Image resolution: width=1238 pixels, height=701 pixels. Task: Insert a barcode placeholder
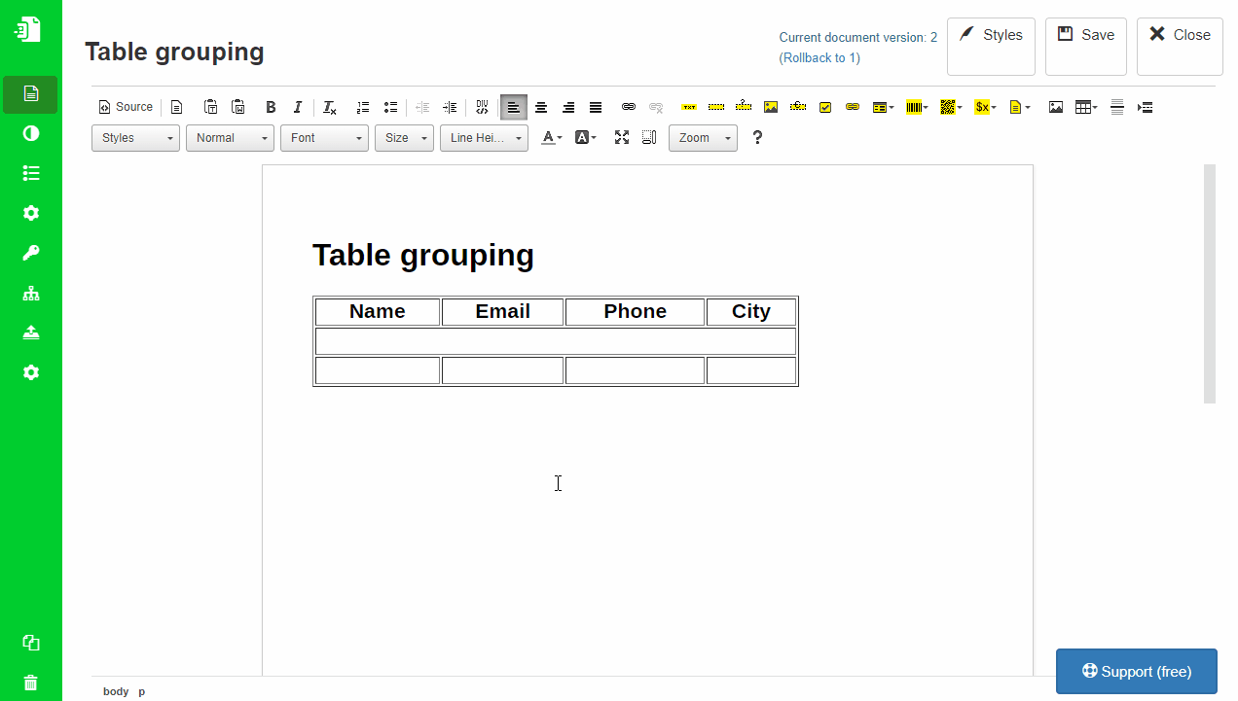click(x=916, y=107)
